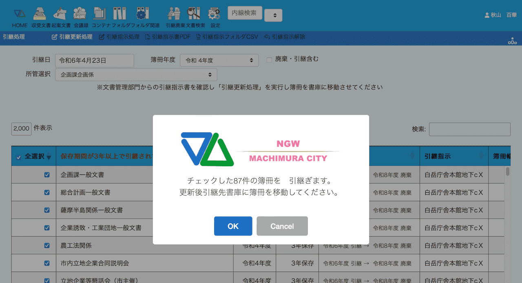Select 引継指示書PDF menu item

click(168, 37)
